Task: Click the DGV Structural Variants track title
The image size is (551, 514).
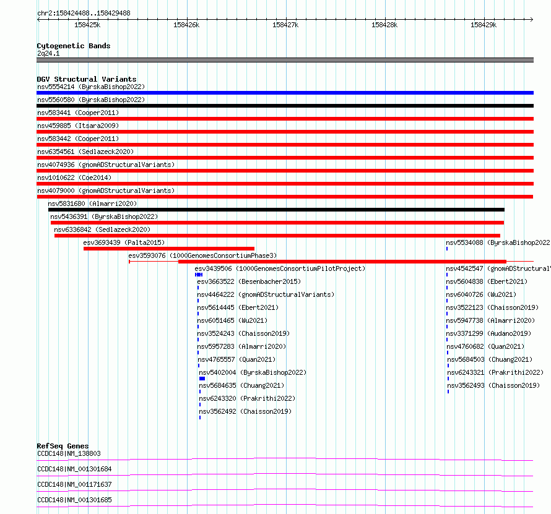Action: pos(87,79)
